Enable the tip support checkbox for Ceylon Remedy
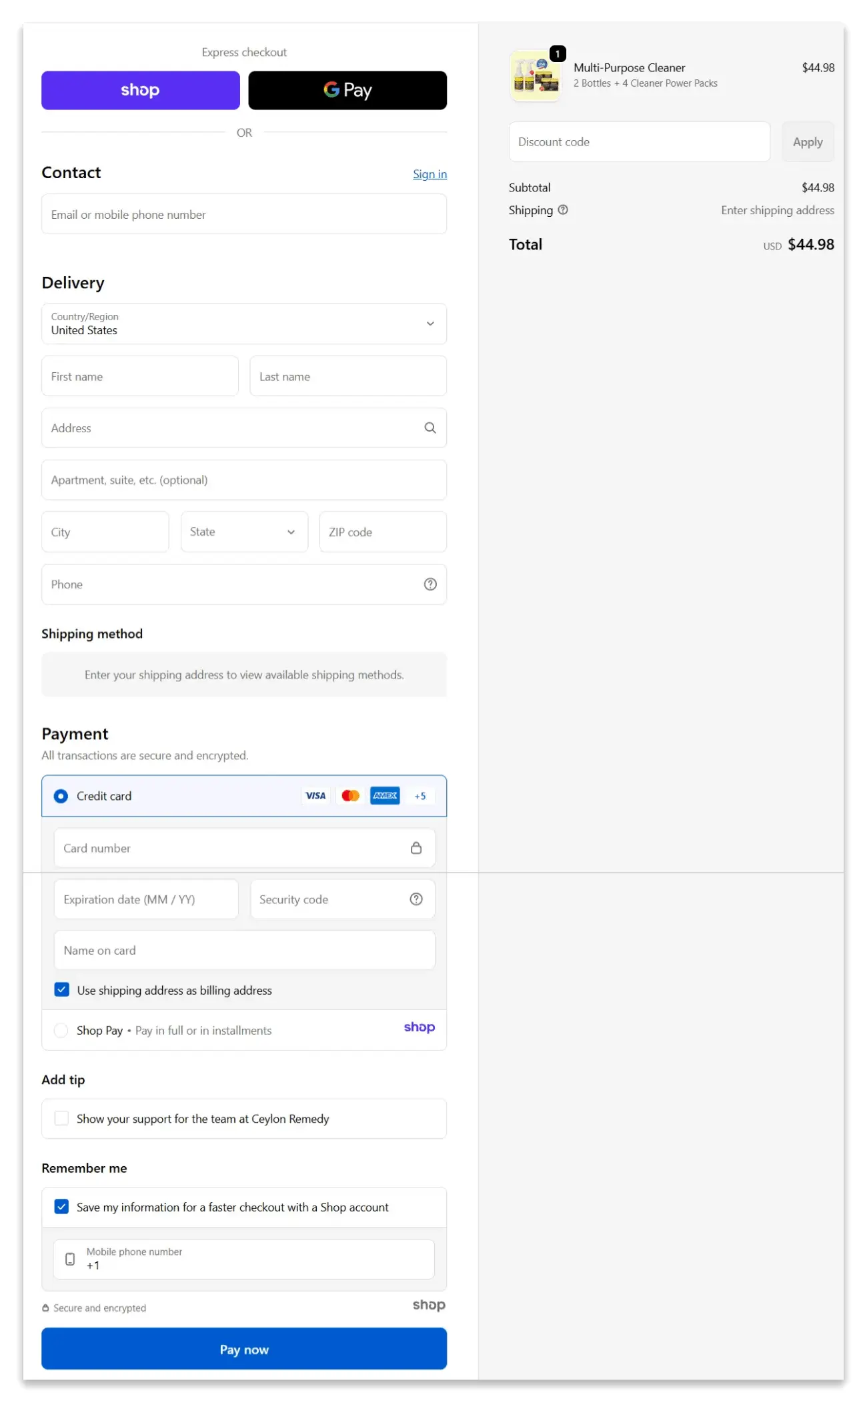 [62, 1119]
